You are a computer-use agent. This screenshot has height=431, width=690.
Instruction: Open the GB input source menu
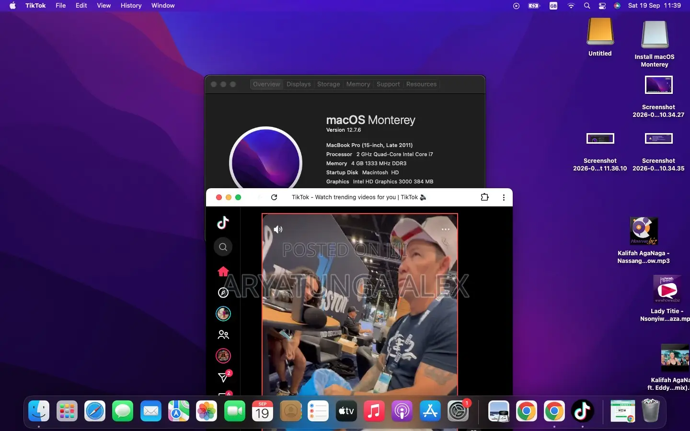[553, 6]
